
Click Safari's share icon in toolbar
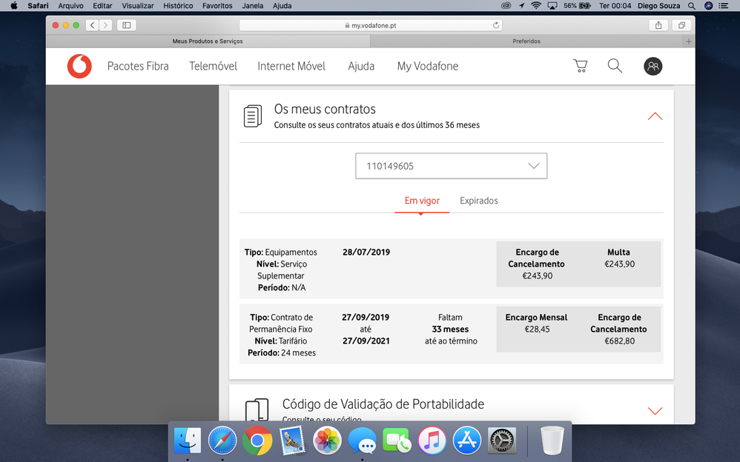click(658, 25)
